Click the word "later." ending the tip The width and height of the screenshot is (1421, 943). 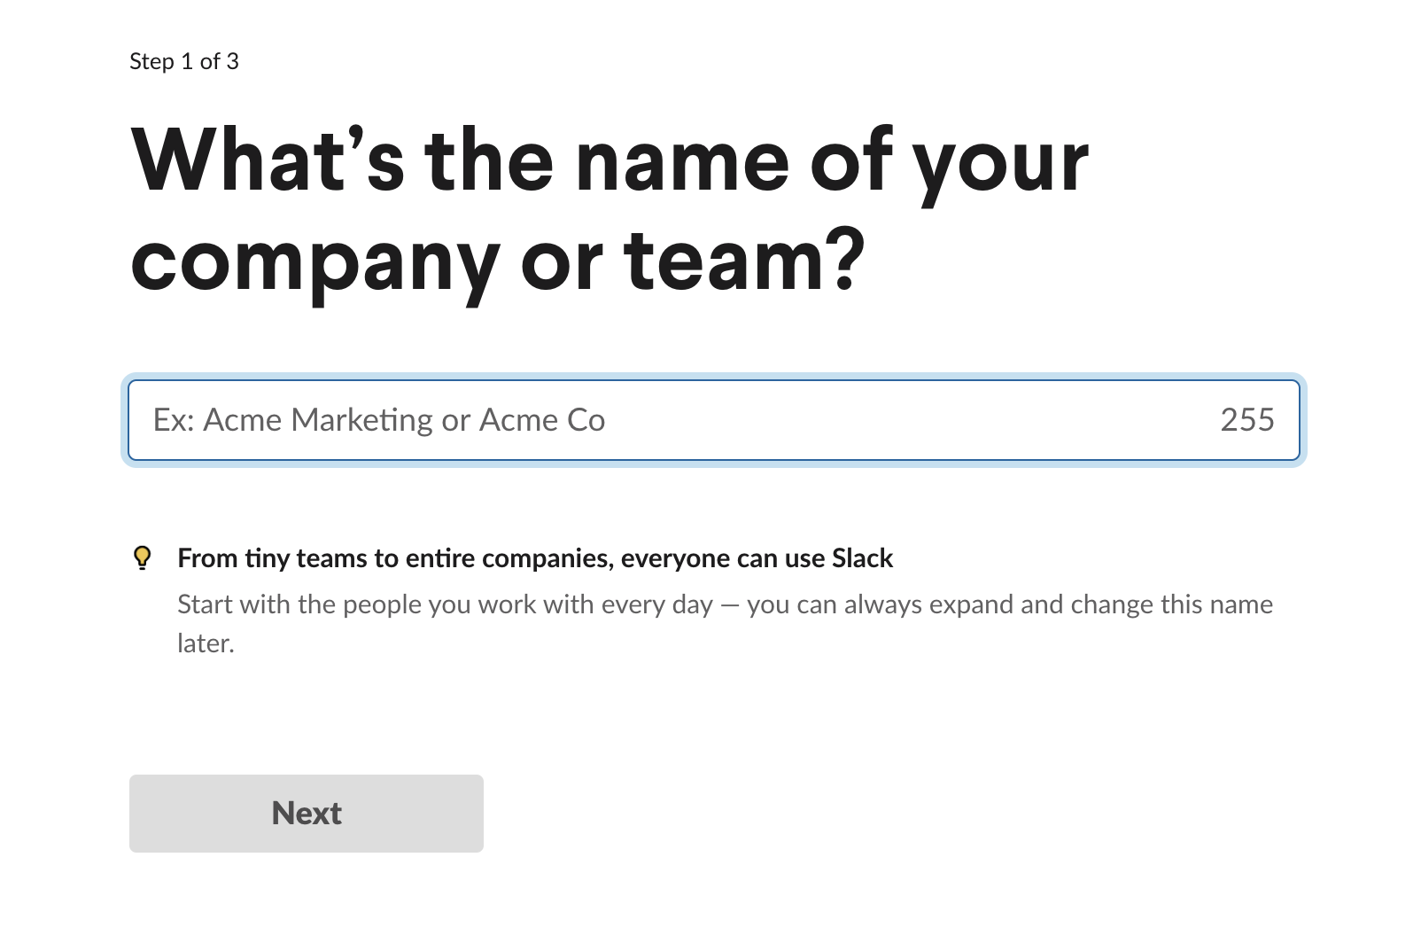206,643
